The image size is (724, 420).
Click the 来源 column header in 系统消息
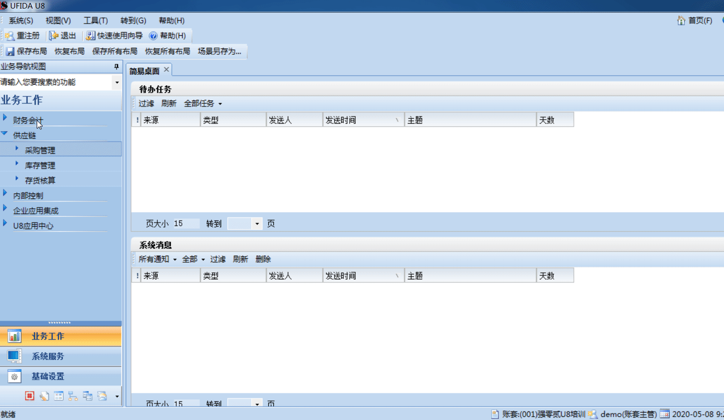click(x=170, y=275)
